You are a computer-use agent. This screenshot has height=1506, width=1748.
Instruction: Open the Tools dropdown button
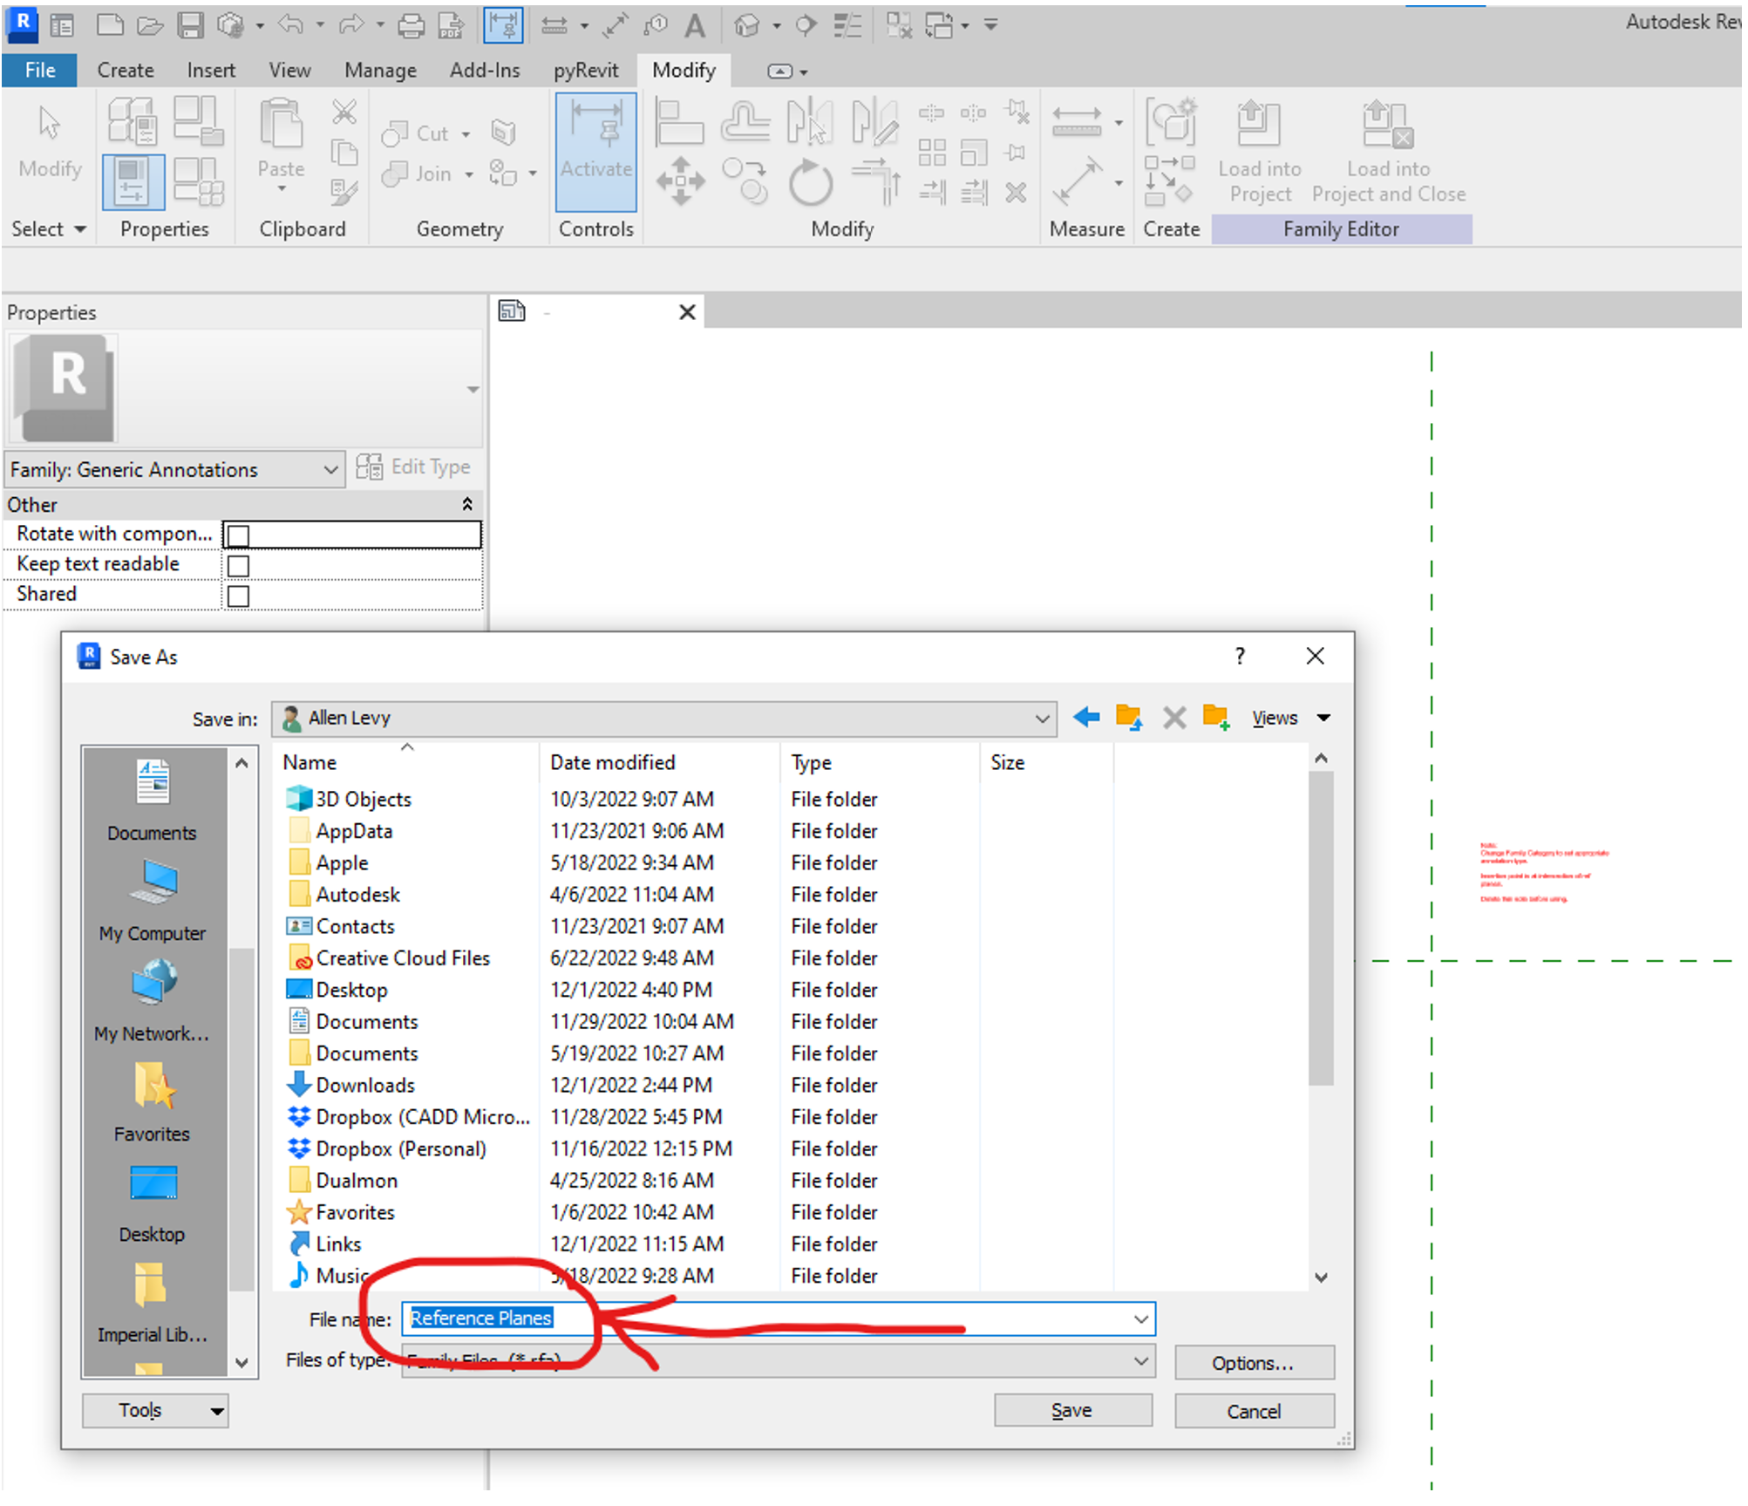pyautogui.click(x=155, y=1412)
